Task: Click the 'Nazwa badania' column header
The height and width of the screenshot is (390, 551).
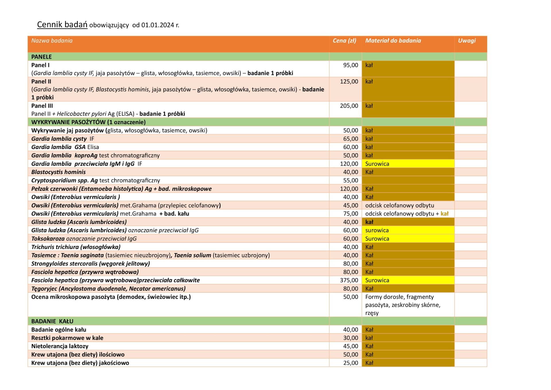Action: [x=52, y=41]
